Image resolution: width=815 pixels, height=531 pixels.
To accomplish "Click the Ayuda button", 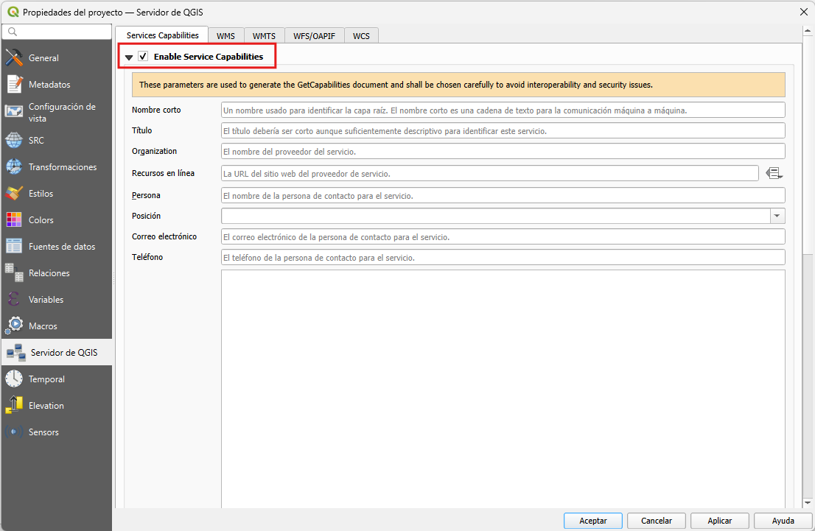I will 783,521.
